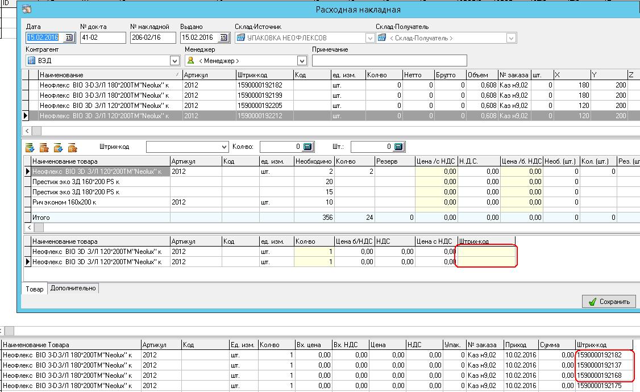The height and width of the screenshot is (392, 640).
Task: Select the Рич эконом 160х200 к row
Action: point(99,202)
